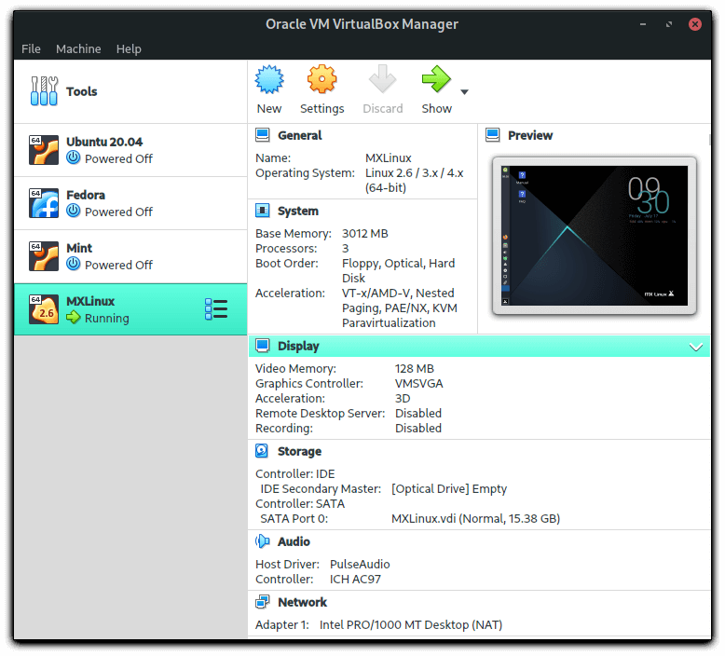Click the Tools wrench and screwdriver icon
The height and width of the screenshot is (656, 725).
point(44,91)
